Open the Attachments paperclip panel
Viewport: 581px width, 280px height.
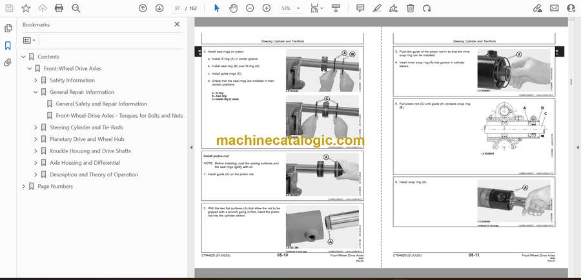(x=8, y=63)
